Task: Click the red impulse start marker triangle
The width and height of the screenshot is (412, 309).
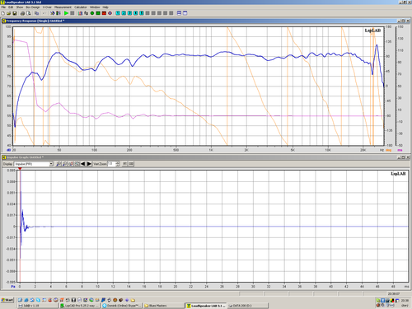Action: point(20,169)
